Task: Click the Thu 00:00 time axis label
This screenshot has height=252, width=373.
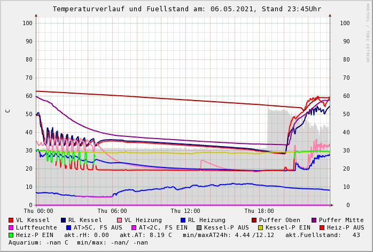Action: (x=38, y=211)
